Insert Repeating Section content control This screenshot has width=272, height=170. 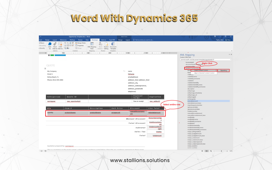click(x=65, y=48)
